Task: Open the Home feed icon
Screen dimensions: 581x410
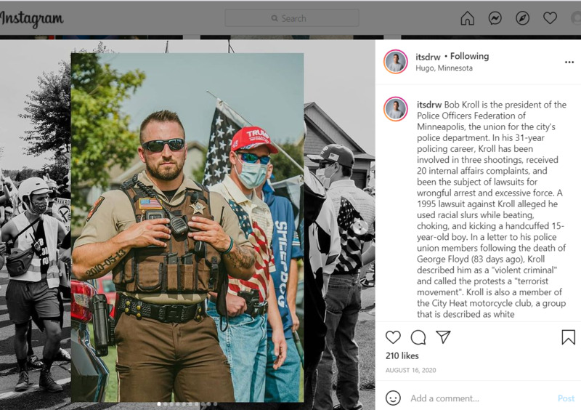Action: (x=467, y=17)
